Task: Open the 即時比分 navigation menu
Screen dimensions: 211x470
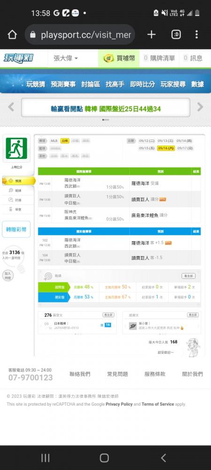Action: pos(143,84)
